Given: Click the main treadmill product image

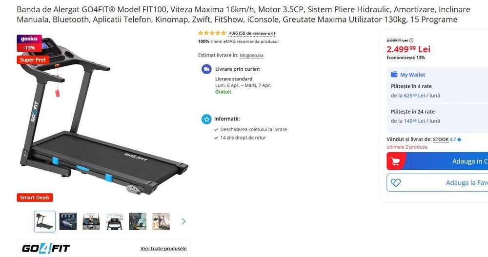Looking at the screenshot, I should (x=102, y=118).
